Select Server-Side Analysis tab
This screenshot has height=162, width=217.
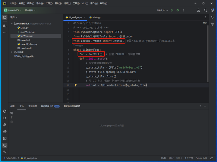pos(50,106)
